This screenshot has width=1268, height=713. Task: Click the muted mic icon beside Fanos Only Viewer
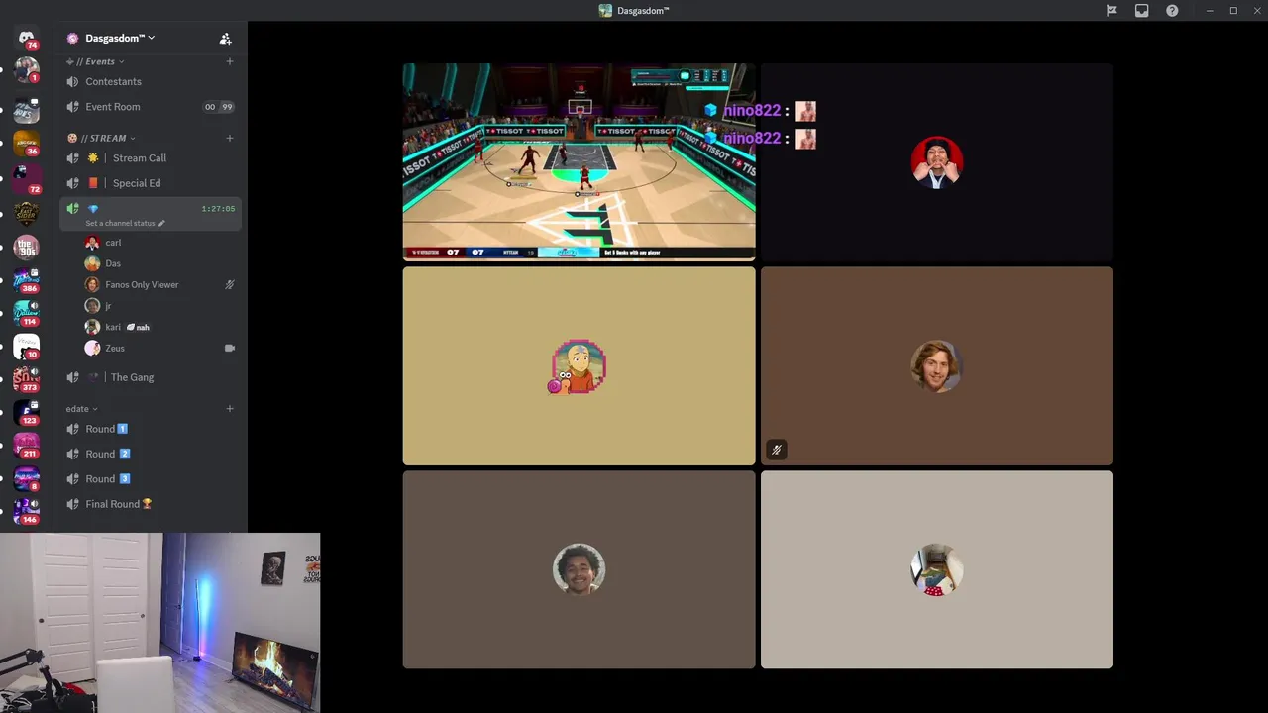230,284
